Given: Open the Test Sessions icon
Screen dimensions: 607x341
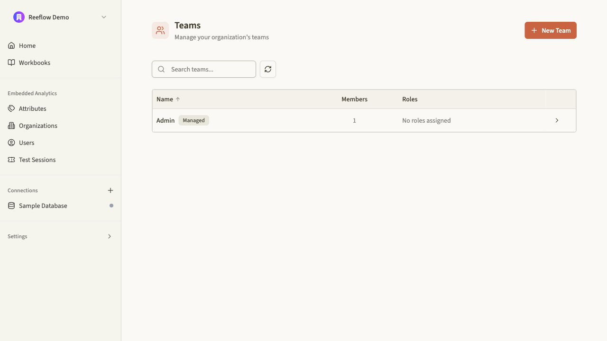Looking at the screenshot, I should [11, 160].
